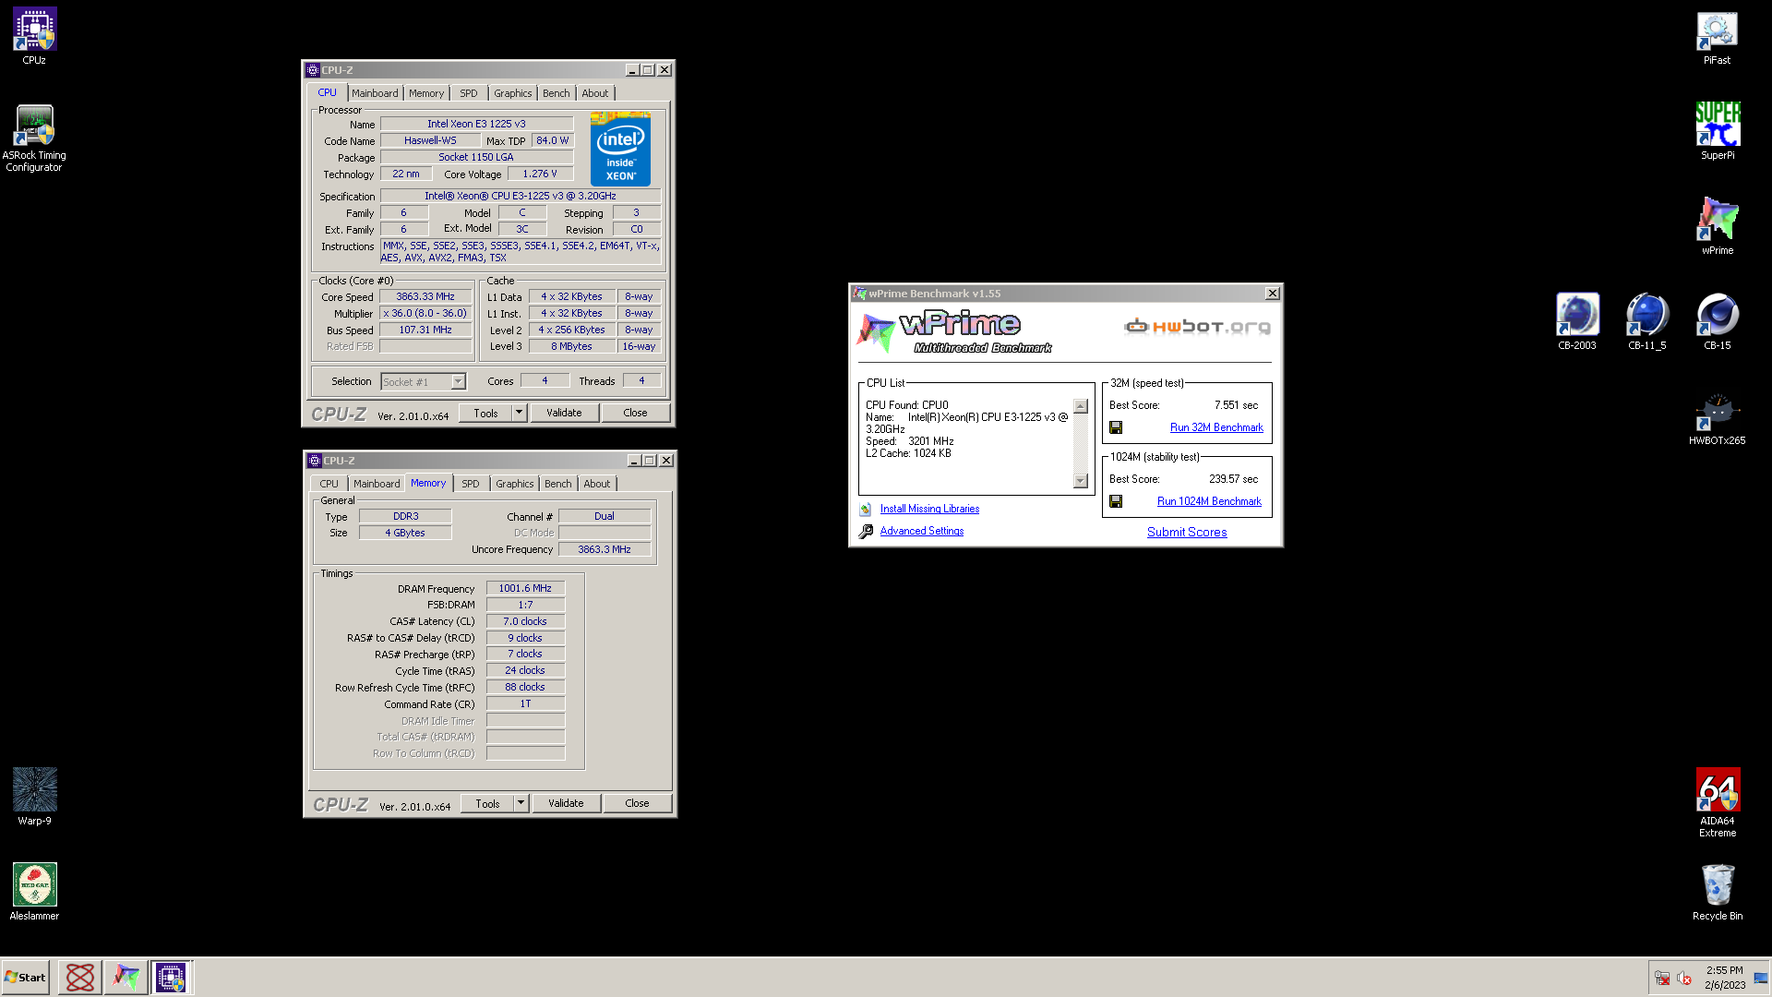The height and width of the screenshot is (997, 1772).
Task: Switch to CPU tab in bottom CPU-Z
Action: click(x=329, y=484)
